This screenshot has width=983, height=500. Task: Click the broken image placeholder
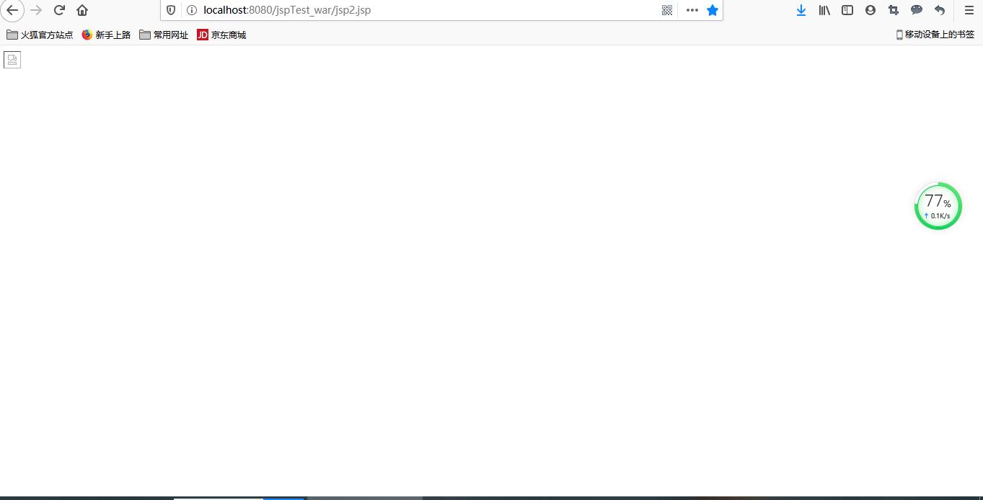[x=12, y=60]
